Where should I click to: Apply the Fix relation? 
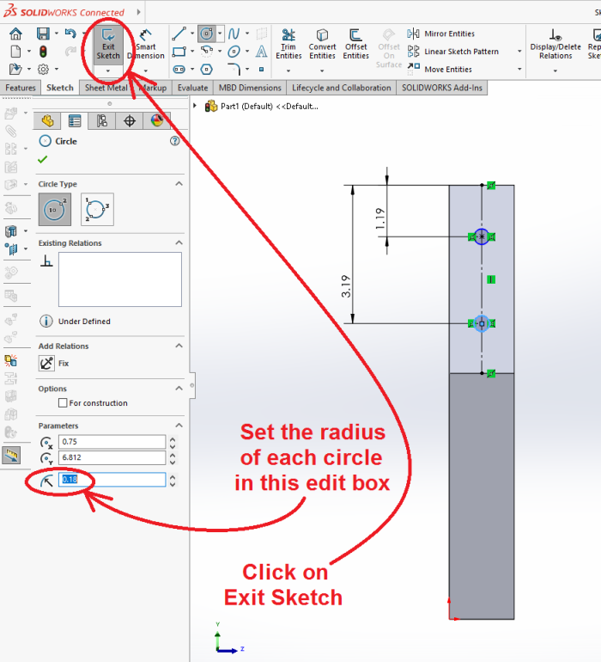(x=47, y=364)
